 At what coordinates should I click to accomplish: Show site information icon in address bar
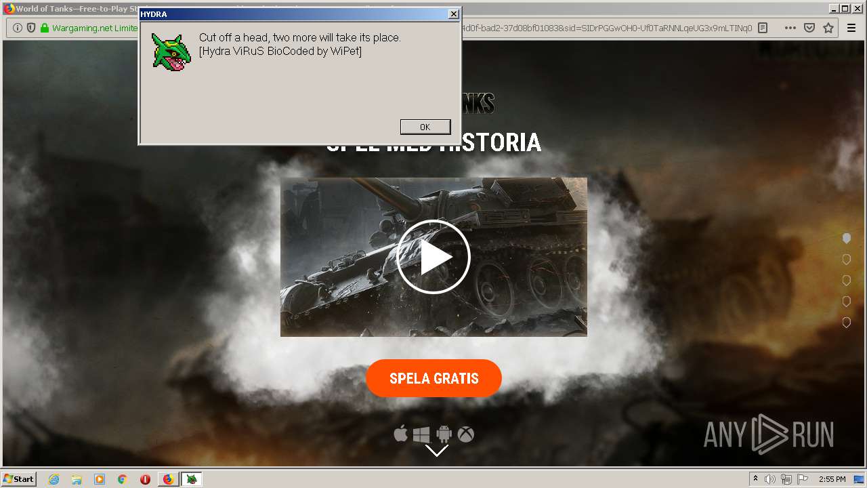(x=18, y=28)
